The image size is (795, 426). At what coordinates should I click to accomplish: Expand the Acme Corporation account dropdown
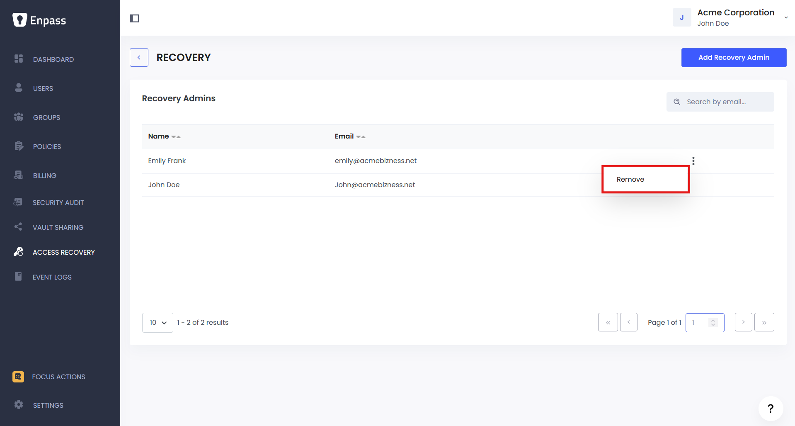[786, 17]
